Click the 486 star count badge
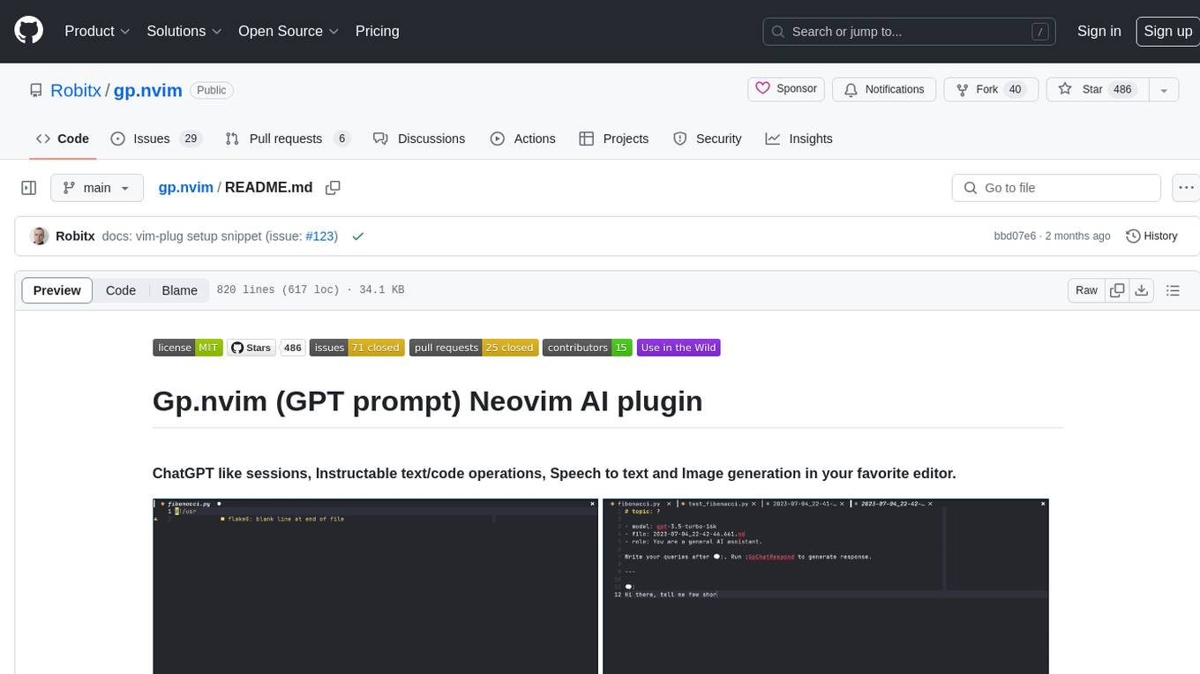 click(293, 348)
